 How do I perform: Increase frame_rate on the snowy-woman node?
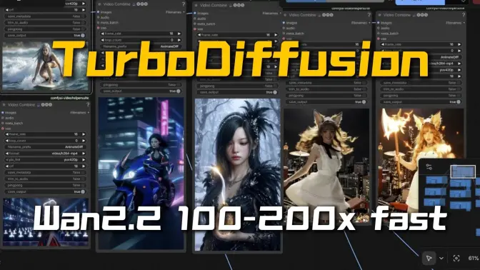click(x=276, y=35)
